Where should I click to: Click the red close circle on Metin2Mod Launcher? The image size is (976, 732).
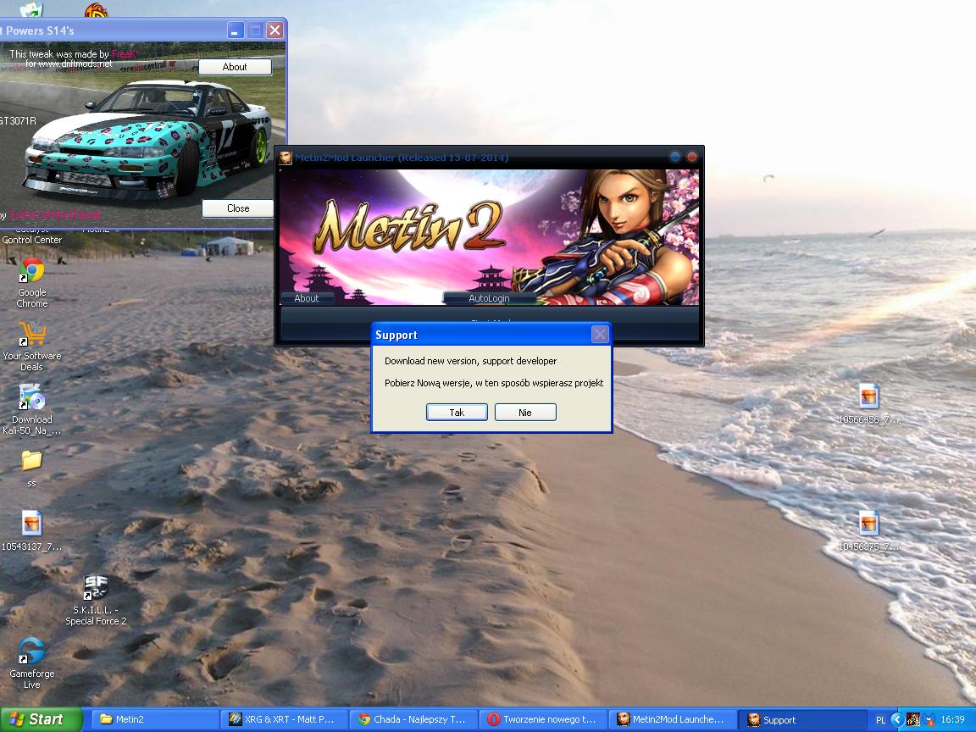click(691, 157)
